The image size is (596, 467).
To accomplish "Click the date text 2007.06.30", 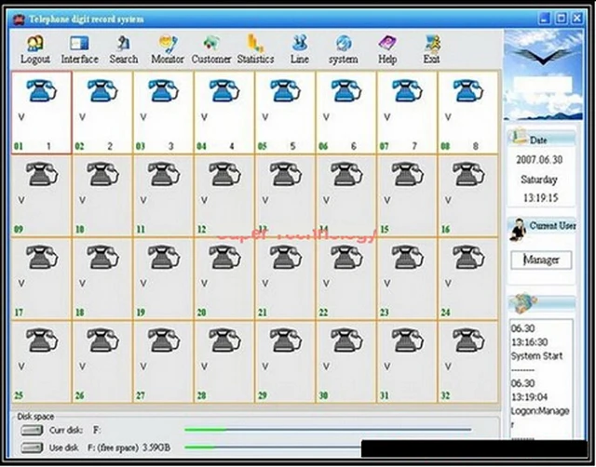I will pyautogui.click(x=539, y=160).
